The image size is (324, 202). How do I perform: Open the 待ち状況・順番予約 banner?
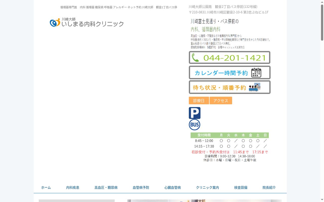(230, 87)
